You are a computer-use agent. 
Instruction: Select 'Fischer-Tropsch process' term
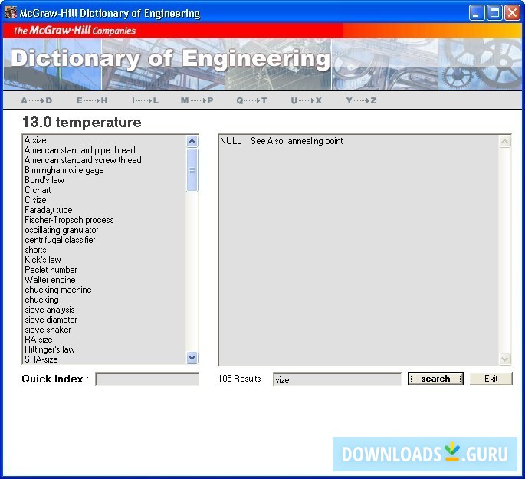pyautogui.click(x=69, y=220)
